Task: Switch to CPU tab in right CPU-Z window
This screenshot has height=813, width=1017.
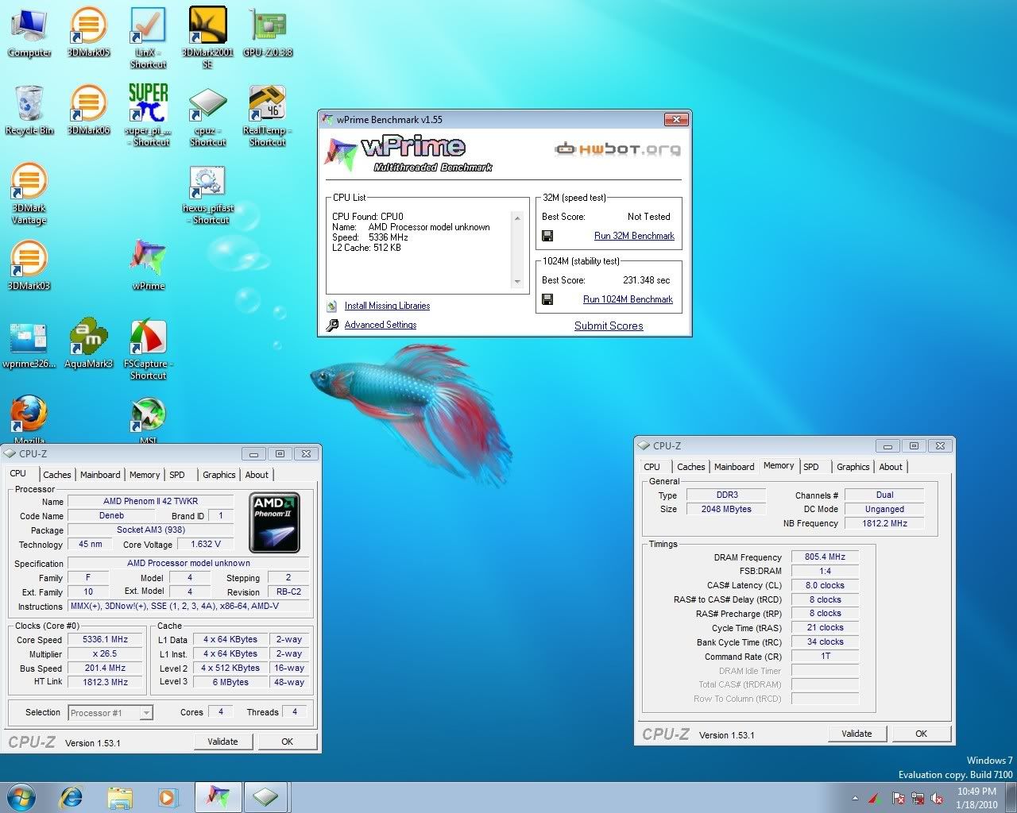Action: pyautogui.click(x=652, y=467)
